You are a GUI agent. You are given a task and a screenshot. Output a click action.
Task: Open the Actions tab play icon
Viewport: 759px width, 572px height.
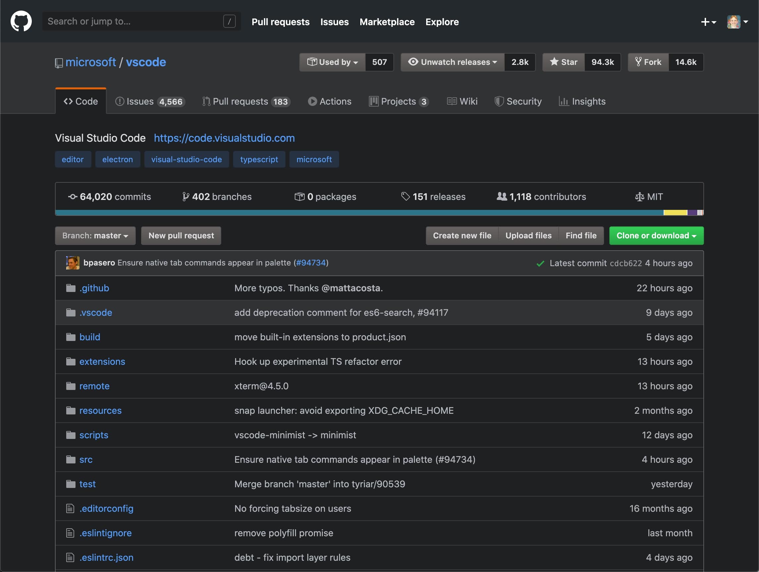pyautogui.click(x=312, y=101)
